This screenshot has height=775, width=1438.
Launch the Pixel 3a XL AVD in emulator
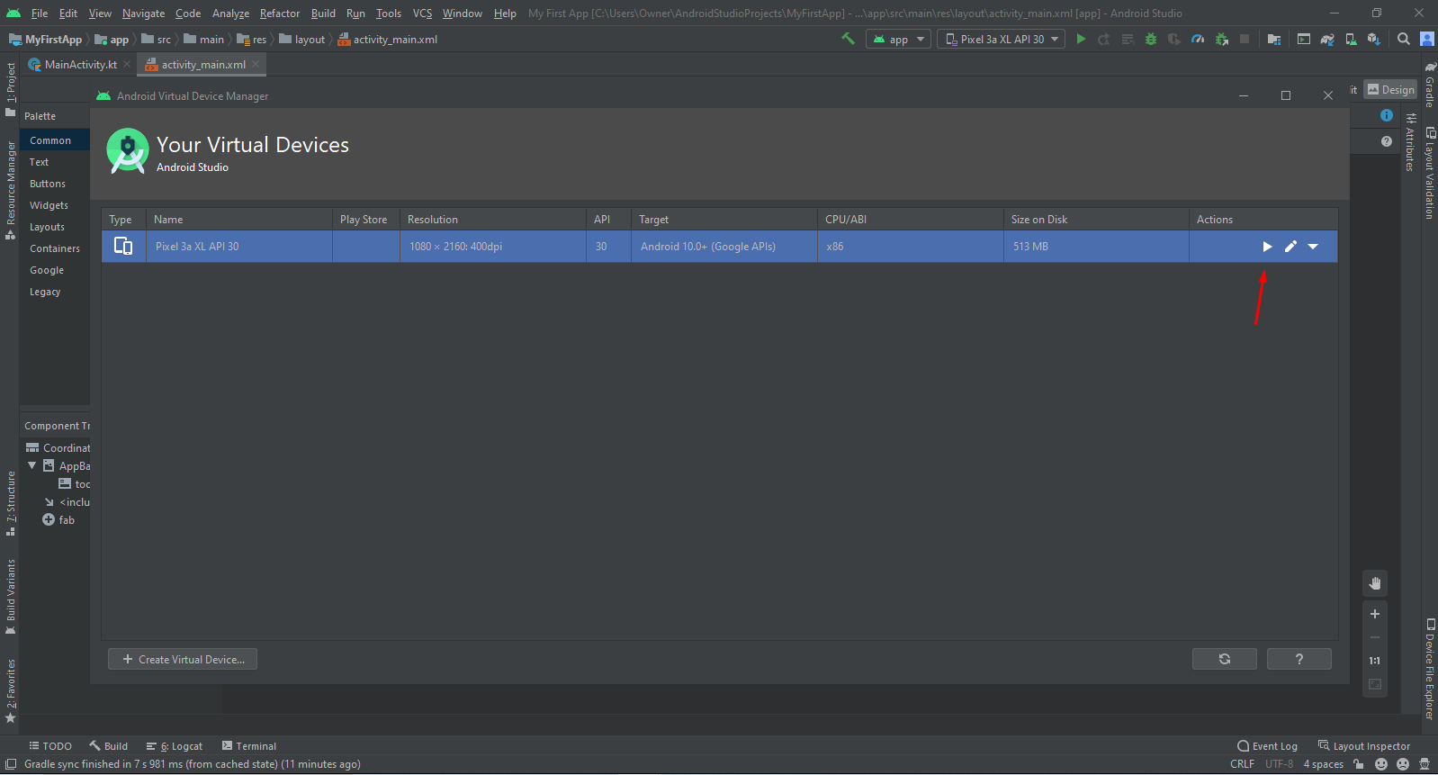pos(1267,247)
